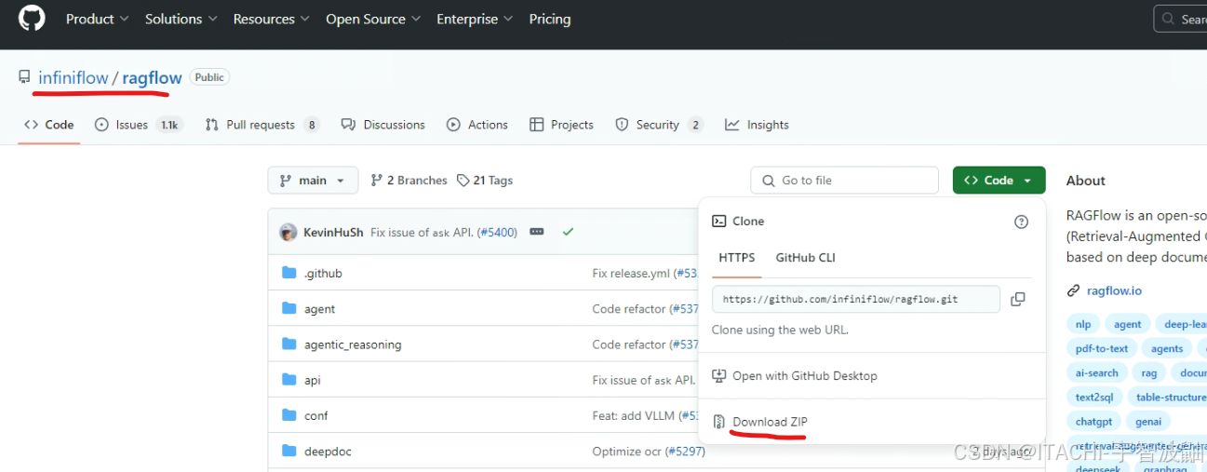Open the conf folder
Image resolution: width=1207 pixels, height=472 pixels.
point(316,415)
